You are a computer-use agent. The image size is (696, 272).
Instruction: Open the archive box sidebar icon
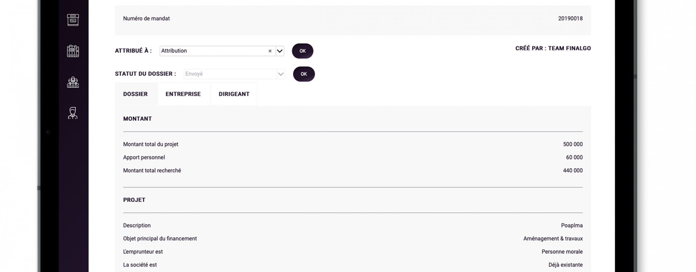pyautogui.click(x=73, y=20)
